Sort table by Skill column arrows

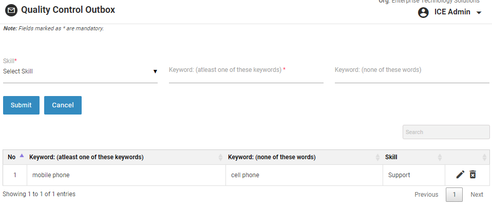click(440, 157)
